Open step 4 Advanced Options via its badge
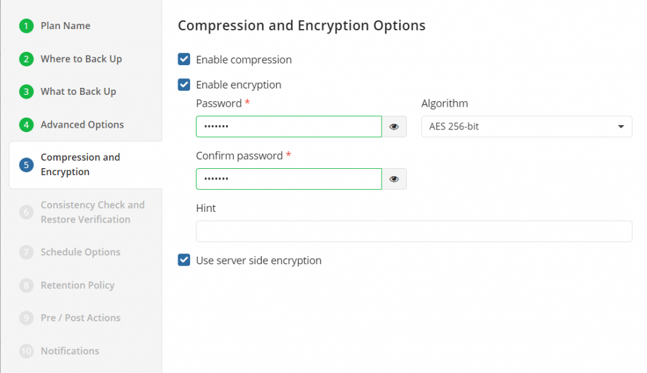 (26, 125)
